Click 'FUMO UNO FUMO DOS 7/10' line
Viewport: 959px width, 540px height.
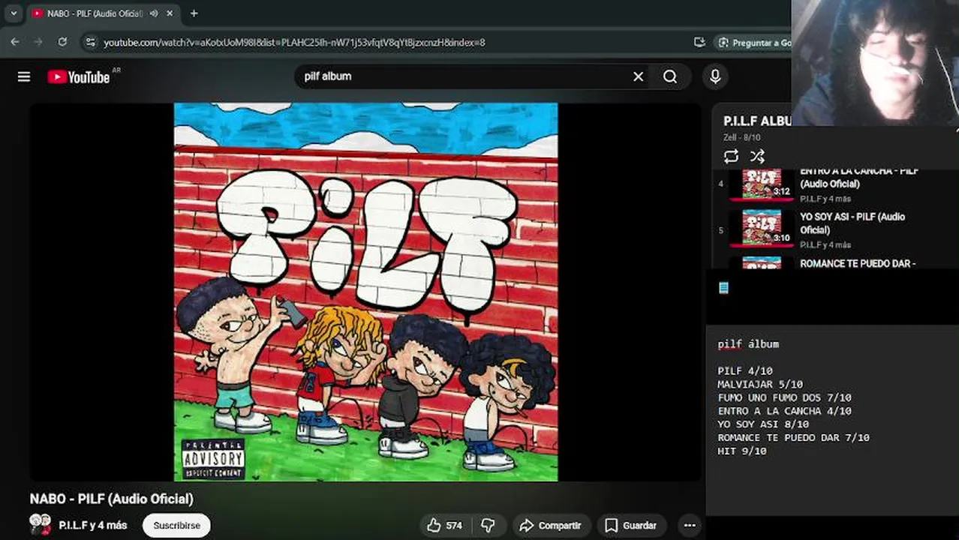[784, 397]
